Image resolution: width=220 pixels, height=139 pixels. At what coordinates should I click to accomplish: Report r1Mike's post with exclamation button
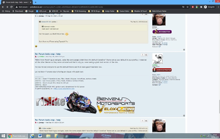click(x=142, y=55)
